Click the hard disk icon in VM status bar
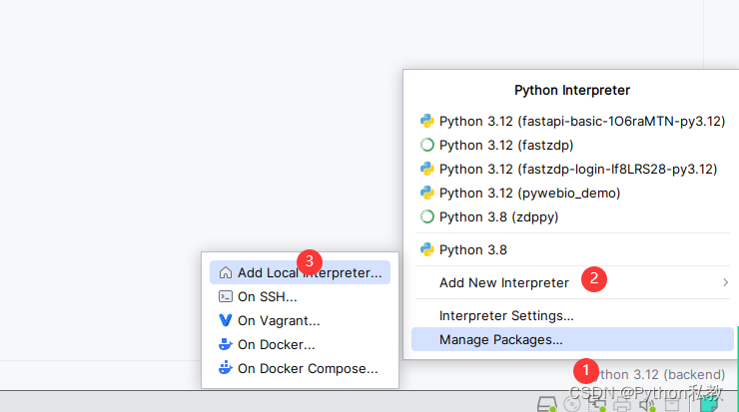 [x=547, y=404]
